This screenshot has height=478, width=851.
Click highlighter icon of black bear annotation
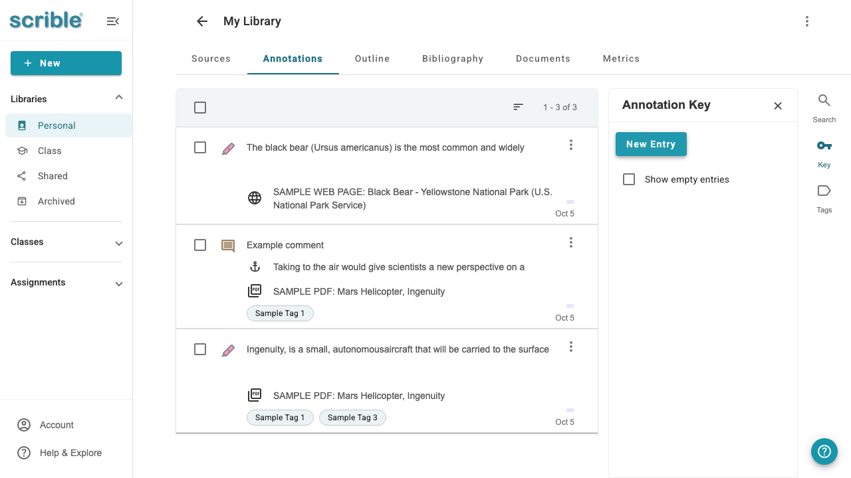tap(228, 148)
